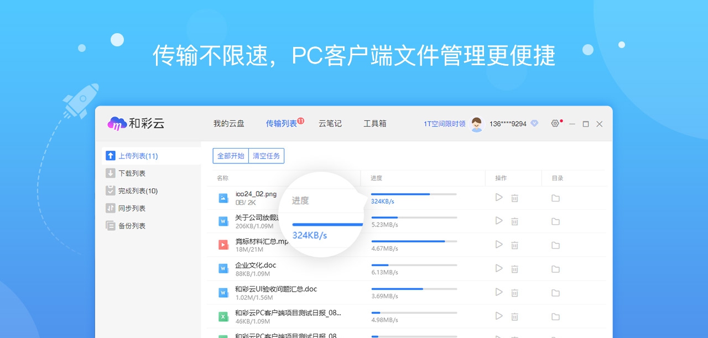The image size is (708, 338).
Task: Click the progress bar showing 3.69MB/s
Action: (414, 289)
